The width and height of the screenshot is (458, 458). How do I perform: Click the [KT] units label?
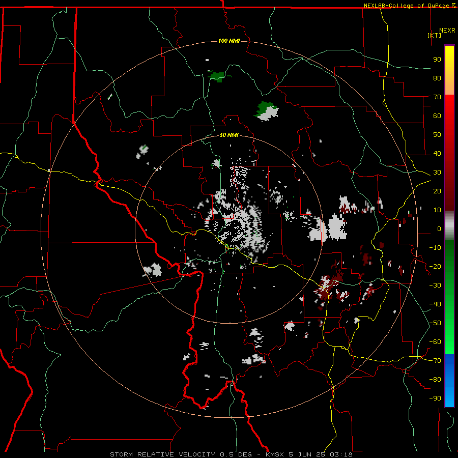click(434, 35)
